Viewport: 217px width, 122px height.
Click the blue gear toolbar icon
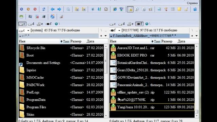click(x=22, y=9)
